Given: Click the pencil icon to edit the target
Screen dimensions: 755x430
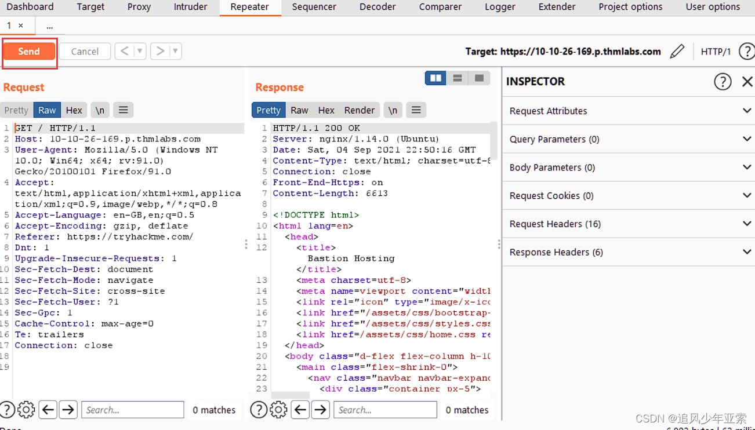Looking at the screenshot, I should pos(677,51).
